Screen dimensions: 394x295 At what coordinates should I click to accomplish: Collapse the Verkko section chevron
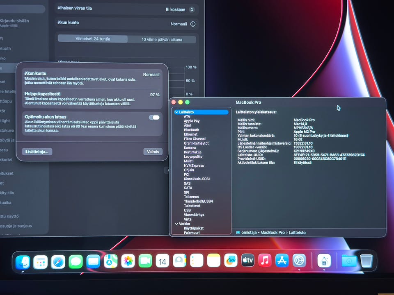click(176, 224)
